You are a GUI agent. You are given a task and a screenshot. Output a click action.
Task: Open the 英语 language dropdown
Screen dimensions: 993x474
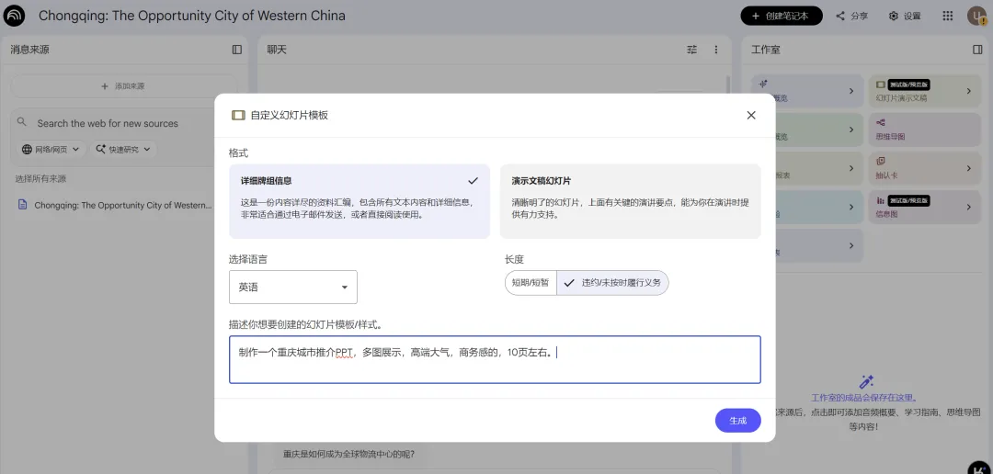[x=293, y=288]
